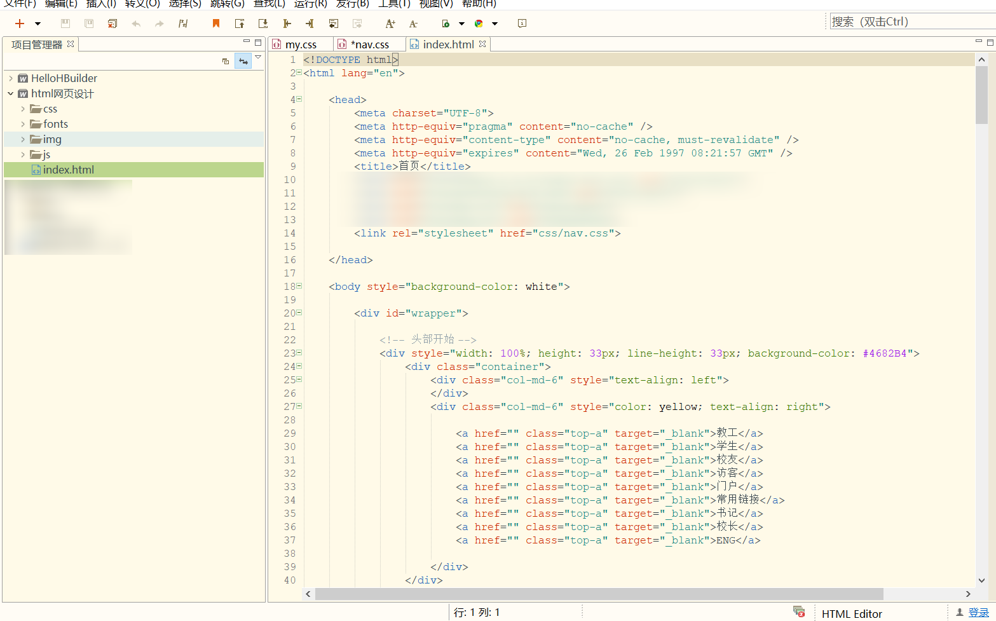The image size is (996, 621).
Task: Click the error indicator icon in status bar
Action: (x=799, y=611)
